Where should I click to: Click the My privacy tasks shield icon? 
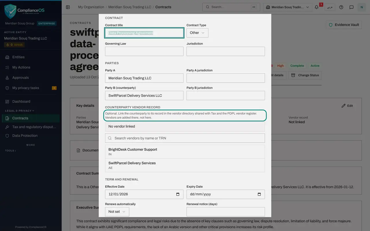click(7, 88)
